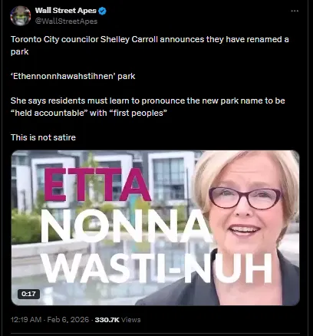
Task: Open the Wall Street Apes profile avatar
Action: tap(21, 15)
